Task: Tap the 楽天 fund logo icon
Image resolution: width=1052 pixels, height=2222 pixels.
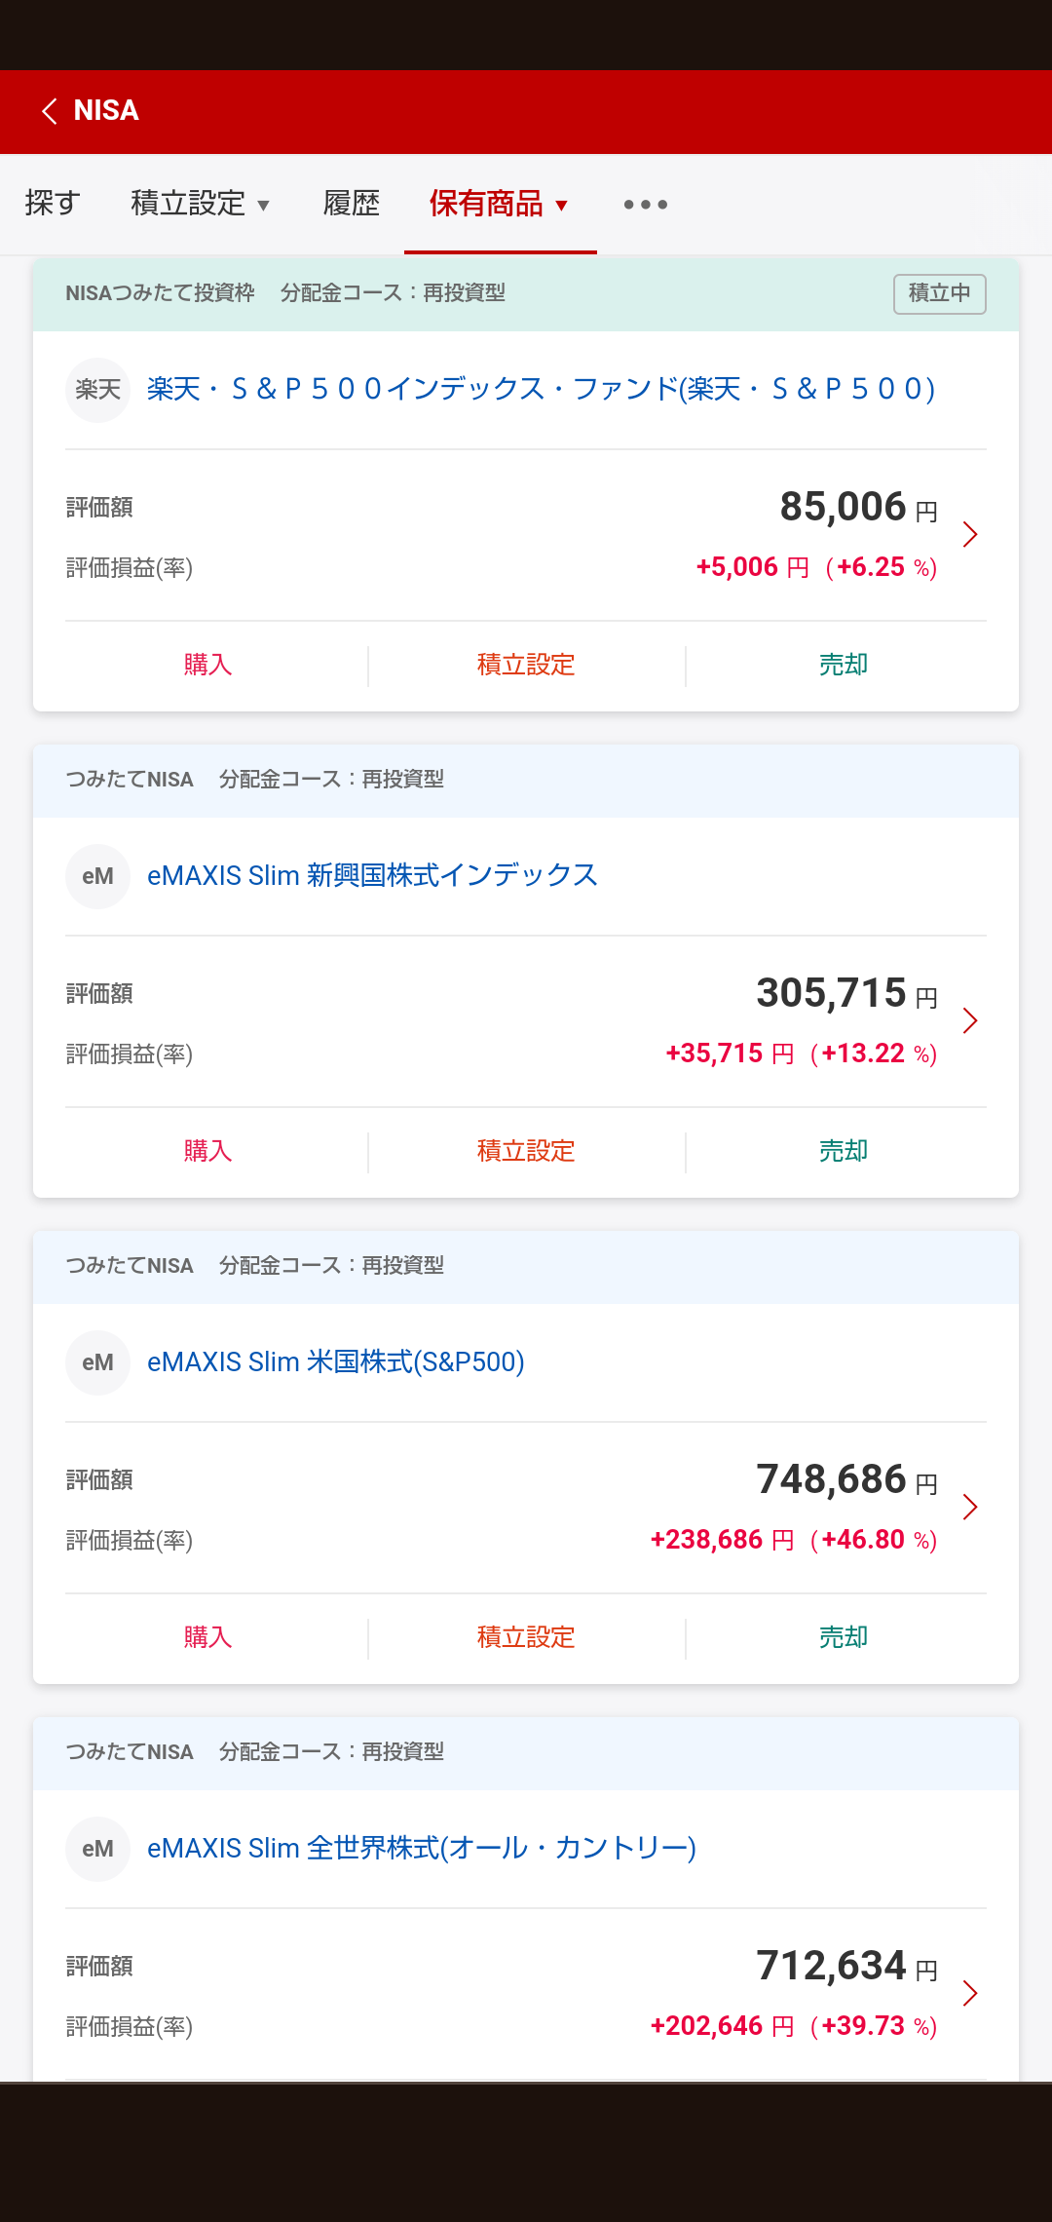Action: [x=97, y=390]
